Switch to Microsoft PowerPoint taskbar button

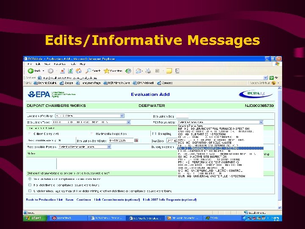point(183,218)
